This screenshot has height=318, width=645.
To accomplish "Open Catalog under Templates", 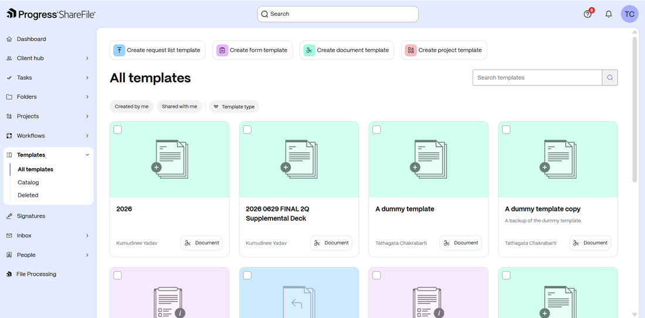I will [28, 182].
